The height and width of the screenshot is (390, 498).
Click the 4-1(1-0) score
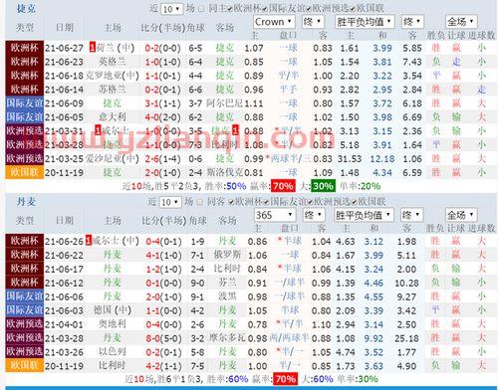[x=163, y=256]
